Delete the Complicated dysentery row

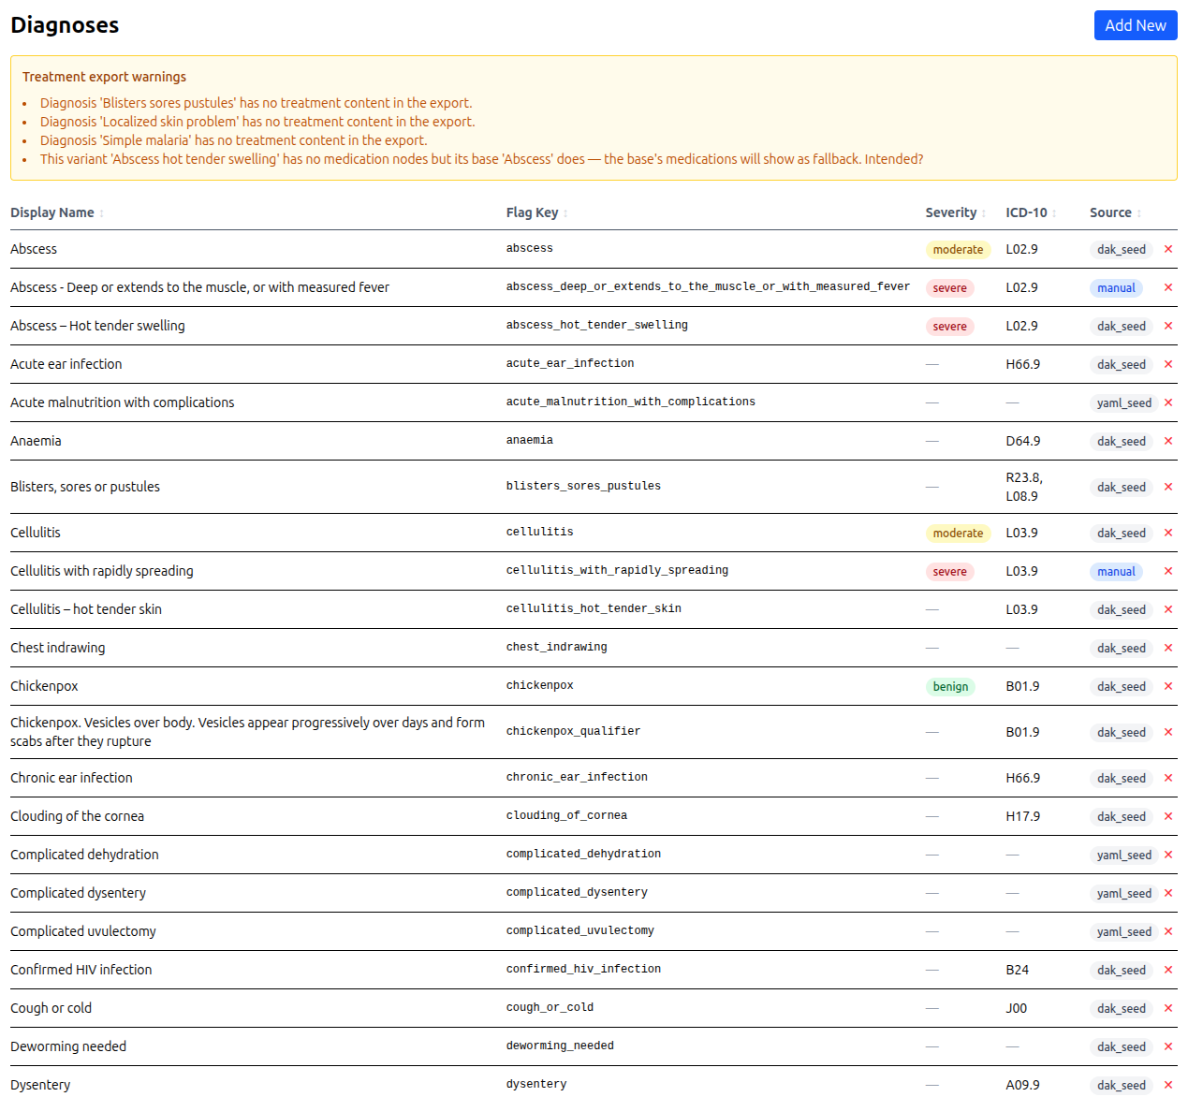(x=1168, y=893)
